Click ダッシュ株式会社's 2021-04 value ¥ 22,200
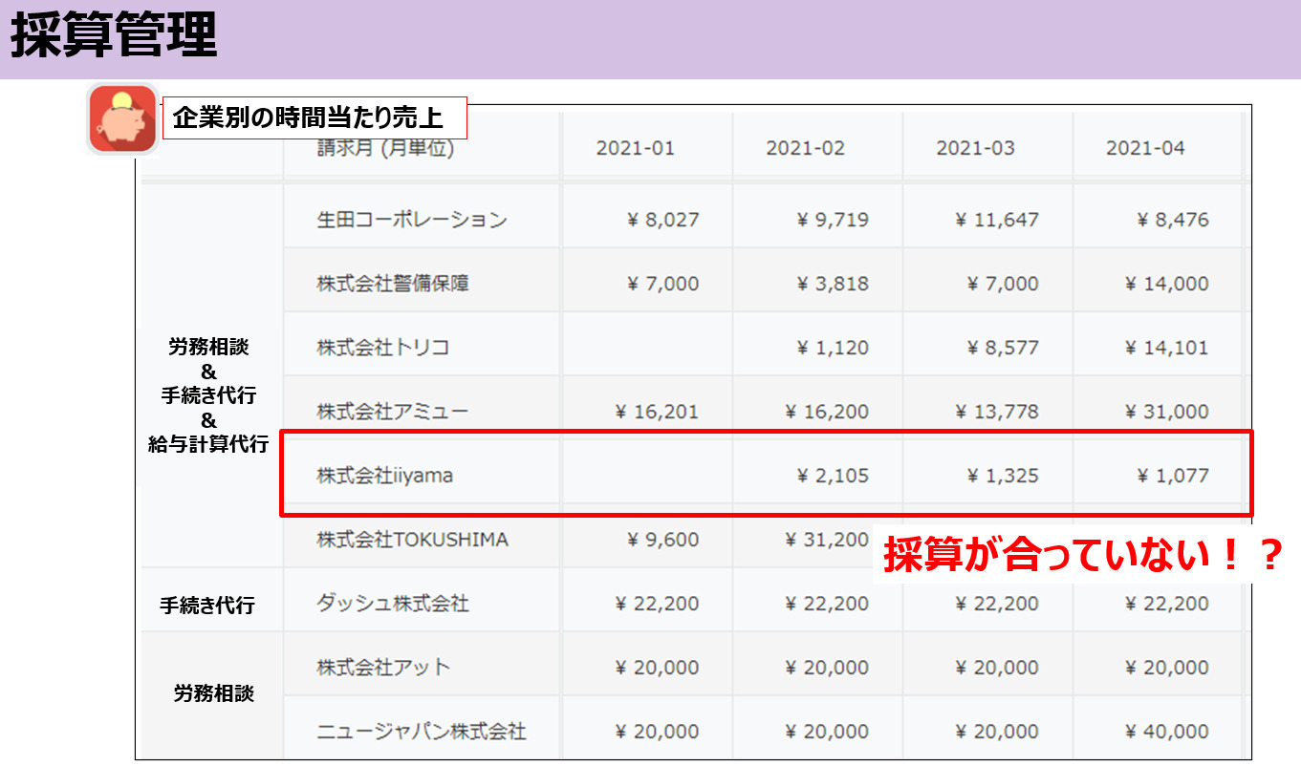The width and height of the screenshot is (1301, 766). tap(1167, 604)
